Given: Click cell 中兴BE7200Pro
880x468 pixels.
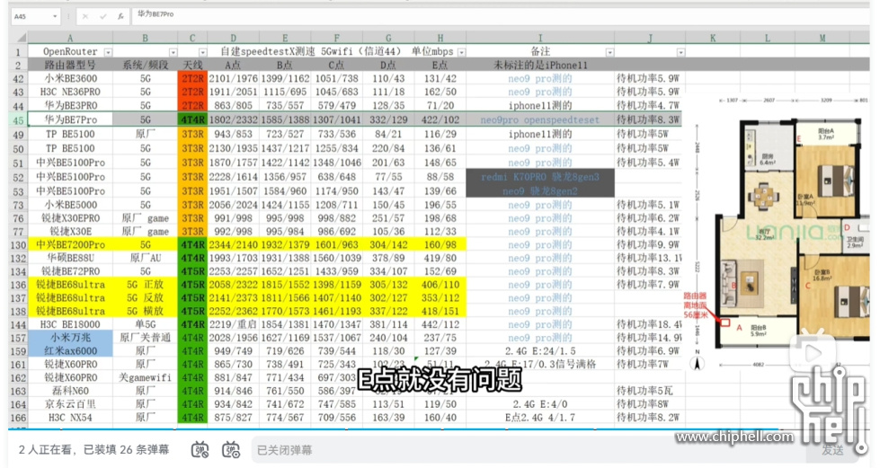Looking at the screenshot, I should coord(71,245).
